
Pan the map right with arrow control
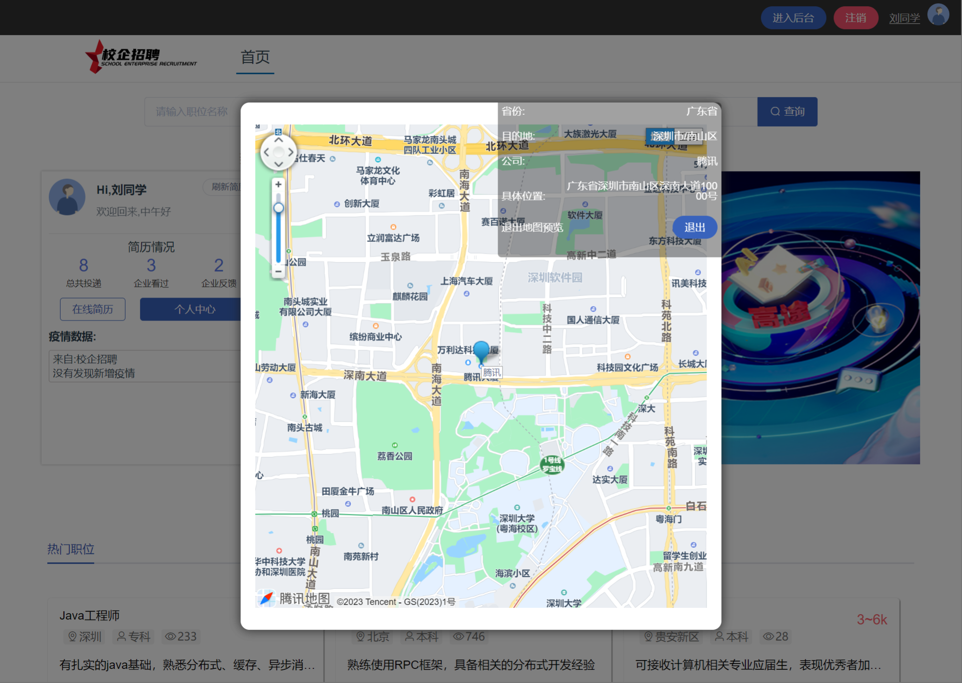[x=291, y=152]
